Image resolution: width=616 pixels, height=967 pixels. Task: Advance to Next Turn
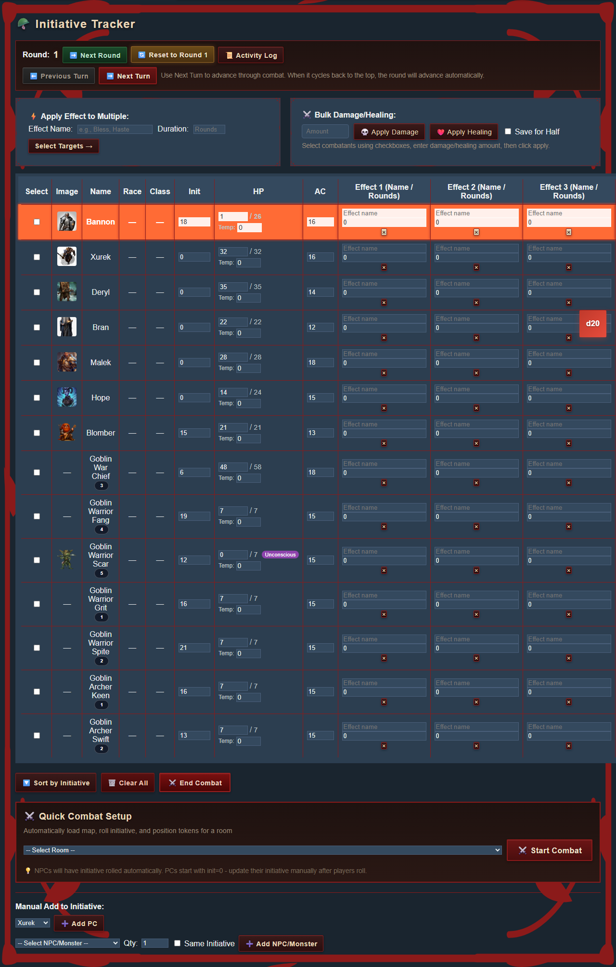[128, 76]
